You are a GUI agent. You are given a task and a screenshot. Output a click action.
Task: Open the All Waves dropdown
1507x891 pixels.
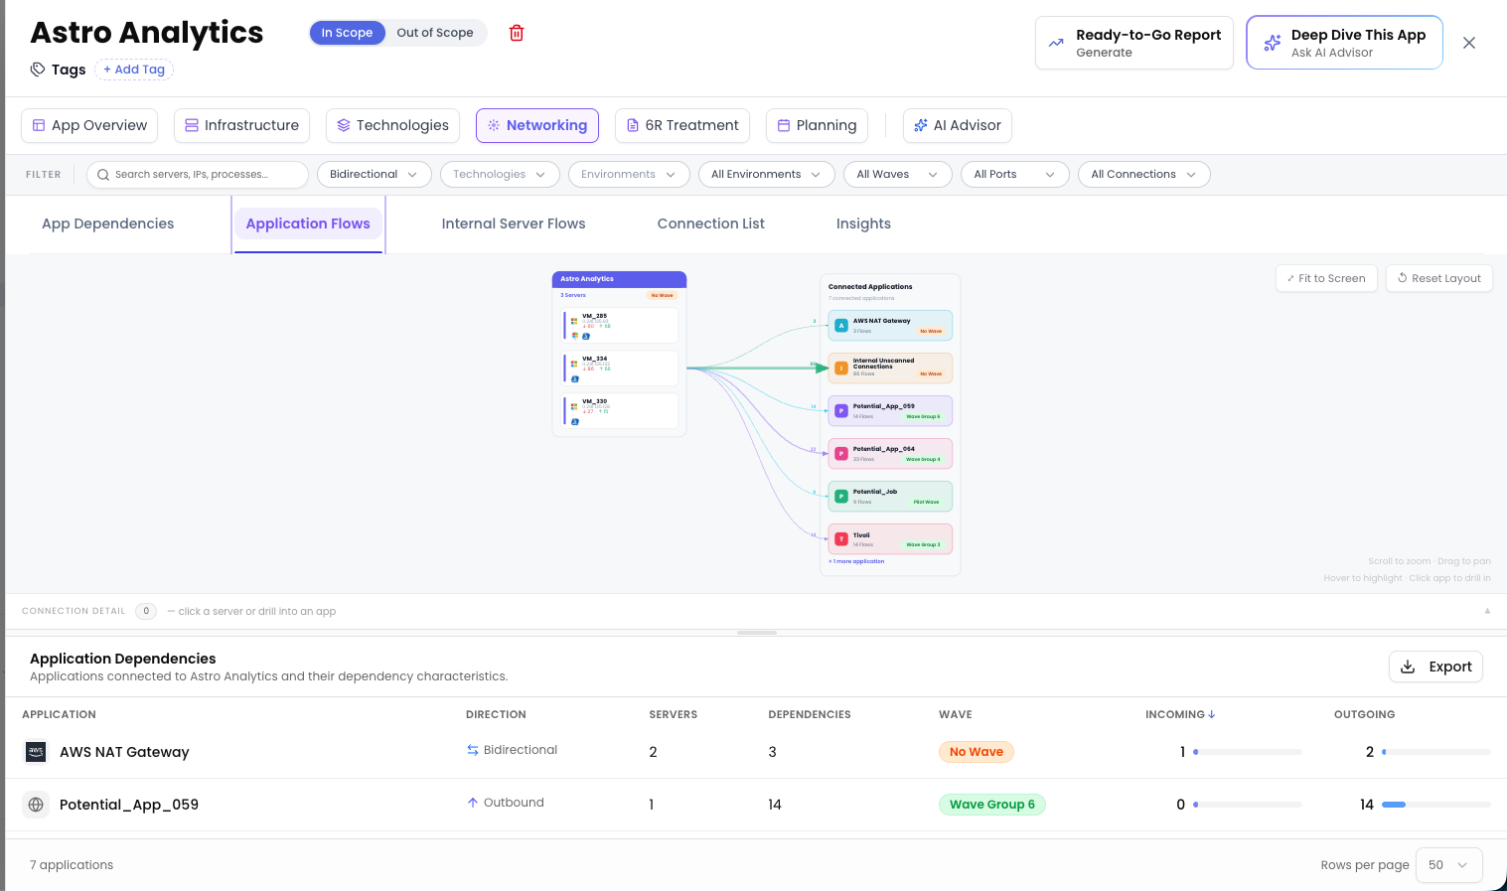click(898, 175)
